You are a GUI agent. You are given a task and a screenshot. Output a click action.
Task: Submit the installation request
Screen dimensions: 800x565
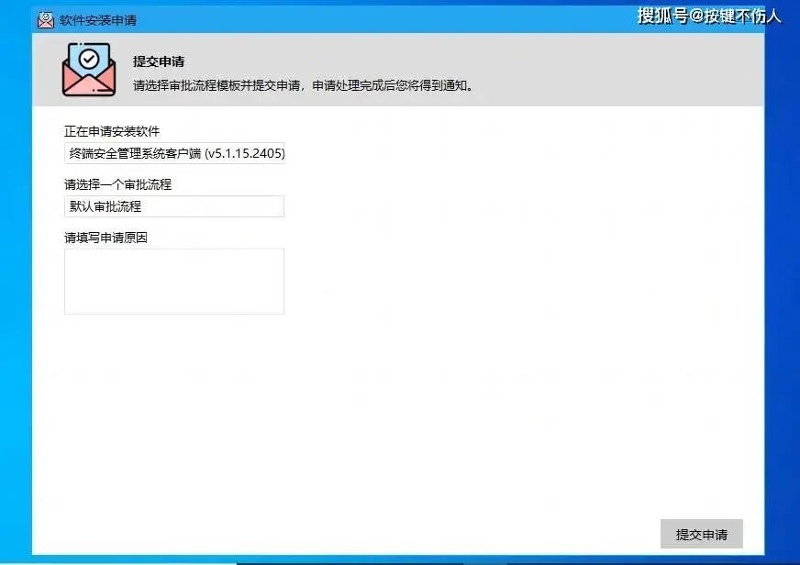tap(700, 534)
